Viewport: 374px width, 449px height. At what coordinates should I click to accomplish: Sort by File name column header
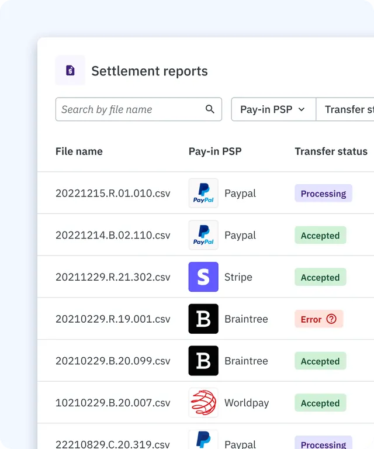[79, 151]
